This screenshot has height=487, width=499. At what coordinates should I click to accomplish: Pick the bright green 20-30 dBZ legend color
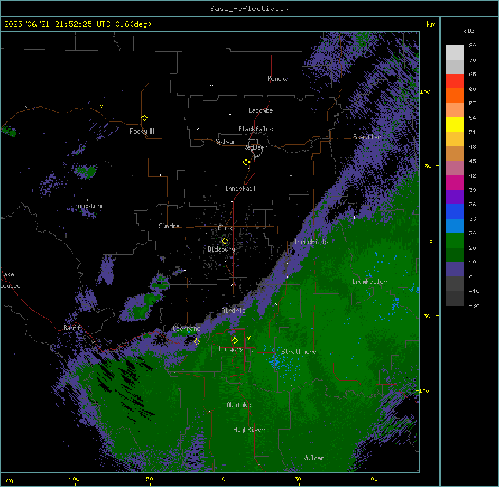tap(455, 241)
